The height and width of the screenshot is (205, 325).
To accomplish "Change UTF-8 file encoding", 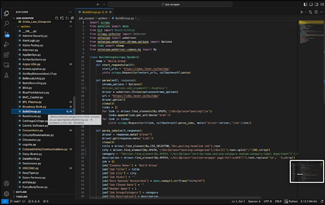I will pos(268,201).
